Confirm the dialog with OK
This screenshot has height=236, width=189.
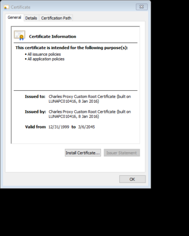(x=132, y=179)
